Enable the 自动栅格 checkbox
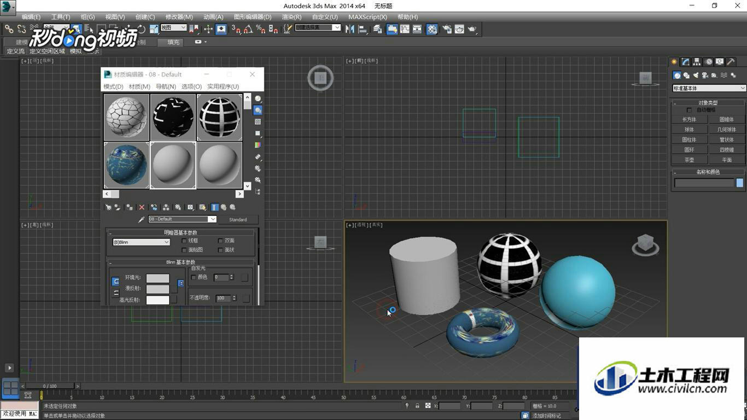 [689, 110]
